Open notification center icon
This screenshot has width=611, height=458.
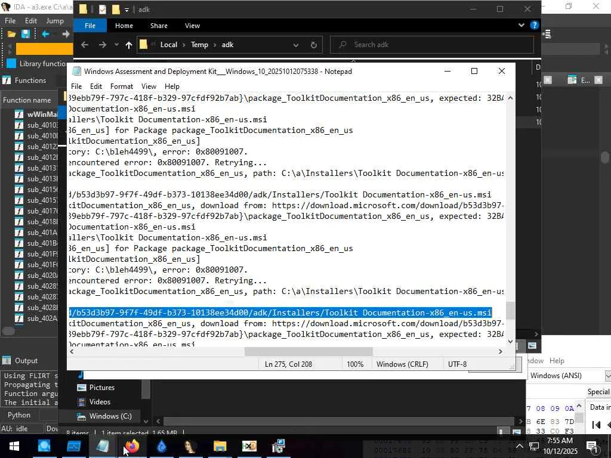coord(593,446)
